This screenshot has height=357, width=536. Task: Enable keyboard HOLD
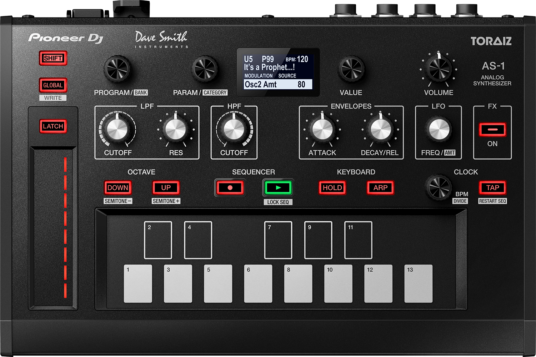tap(332, 188)
